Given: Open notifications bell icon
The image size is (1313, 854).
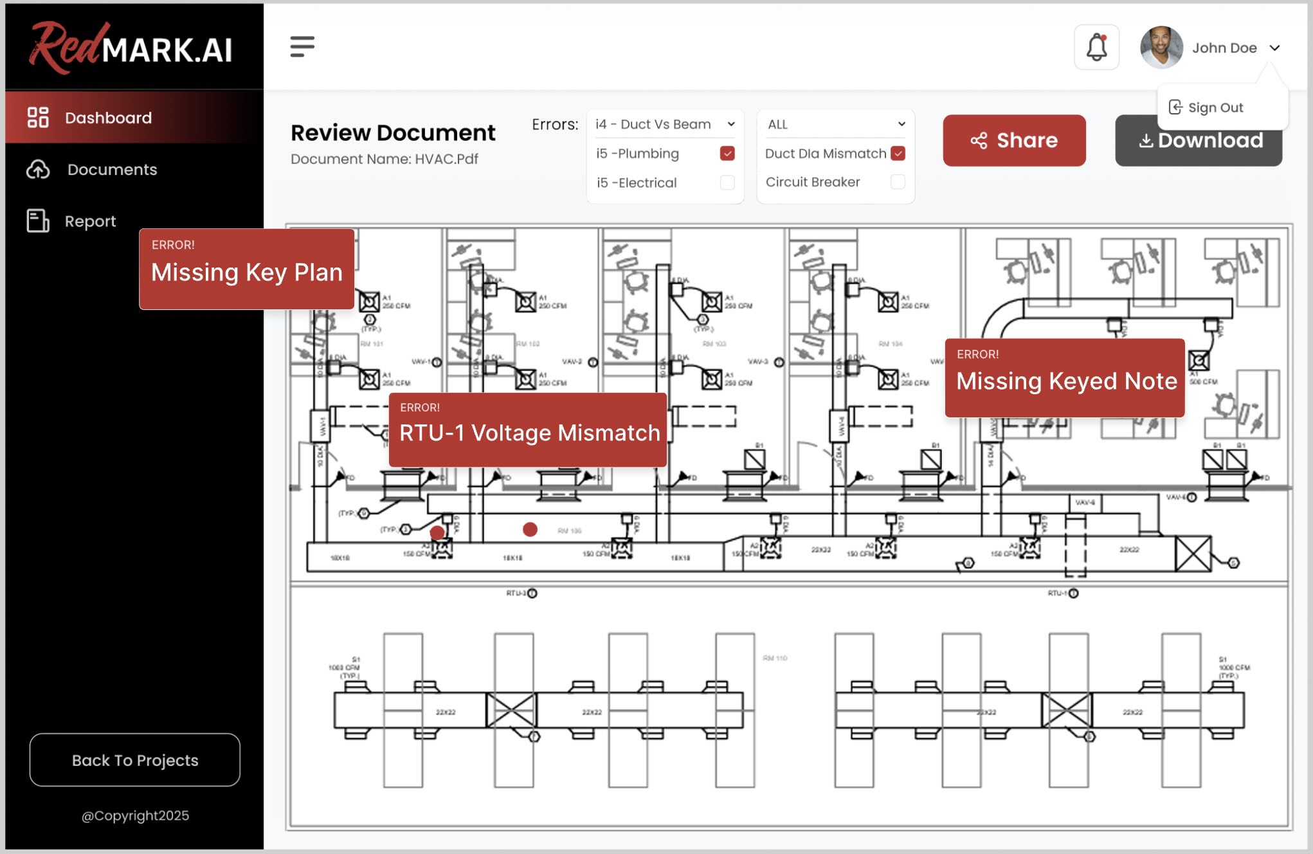Looking at the screenshot, I should pyautogui.click(x=1096, y=48).
